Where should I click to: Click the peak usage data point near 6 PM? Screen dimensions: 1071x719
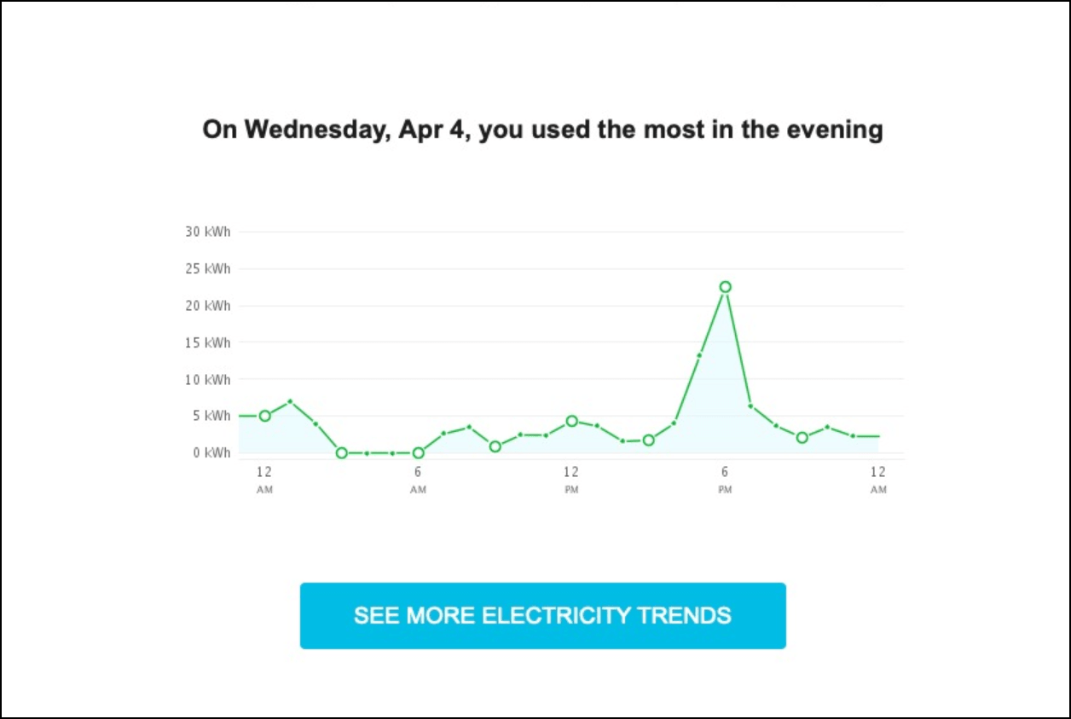pos(725,287)
